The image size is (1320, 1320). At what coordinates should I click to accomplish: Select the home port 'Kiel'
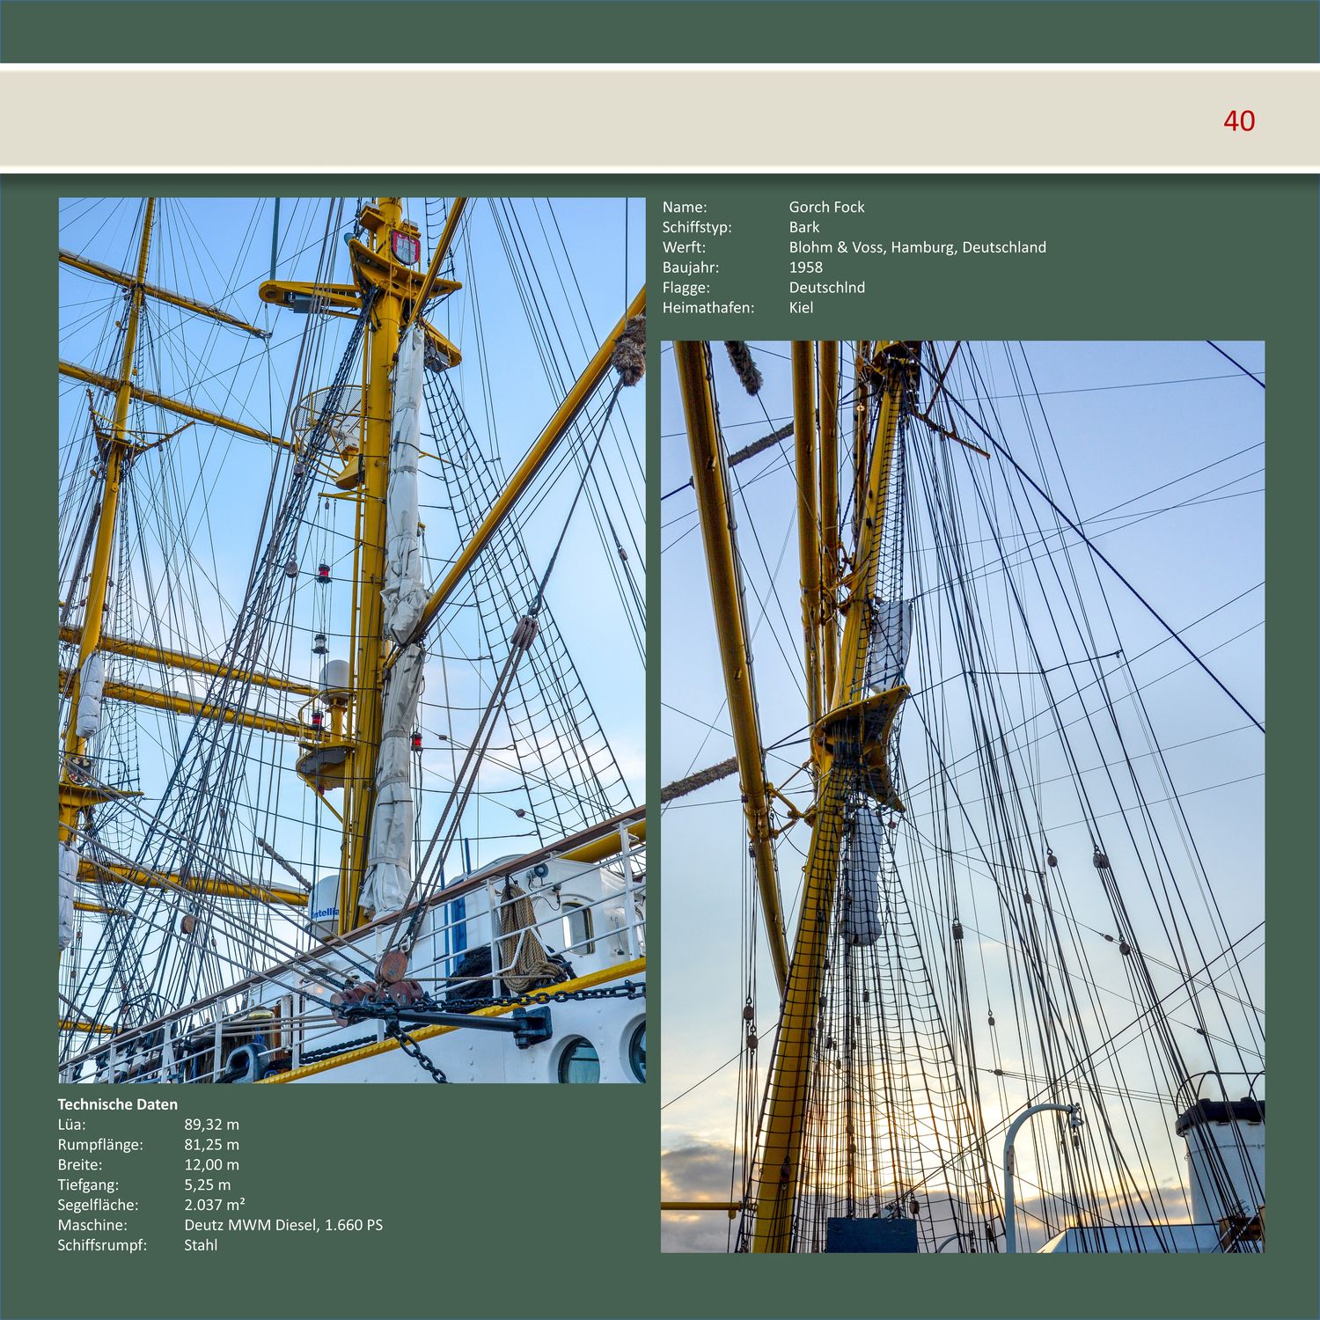801,308
